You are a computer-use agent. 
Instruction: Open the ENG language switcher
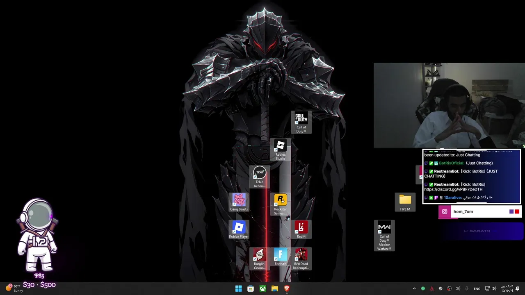click(477, 288)
